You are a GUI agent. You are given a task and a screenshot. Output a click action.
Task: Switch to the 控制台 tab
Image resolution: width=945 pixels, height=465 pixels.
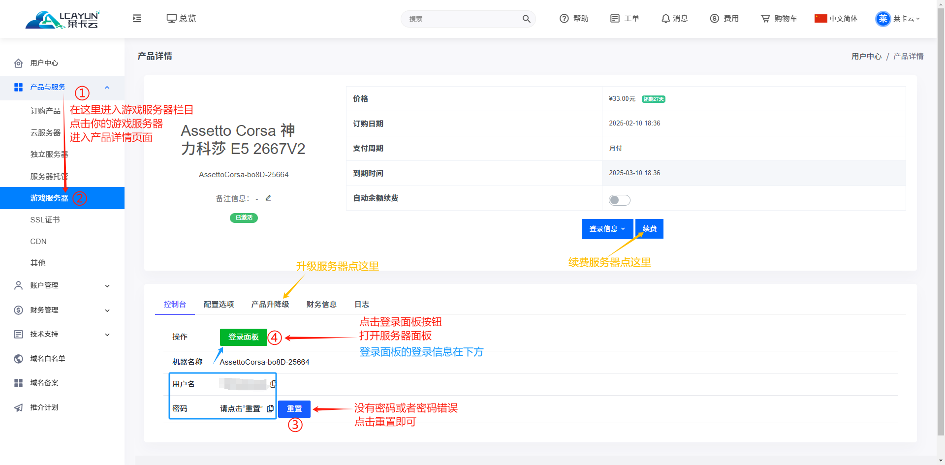(175, 304)
